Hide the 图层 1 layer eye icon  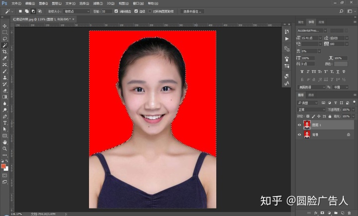299,125
